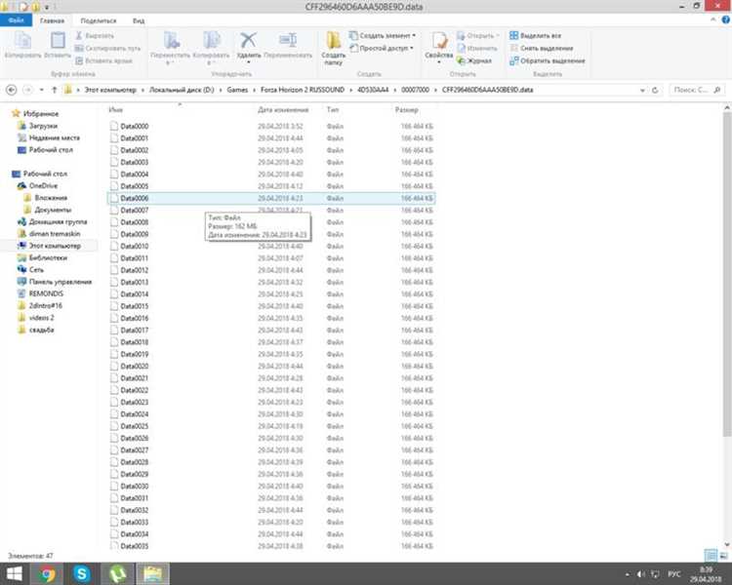Screen dimensions: 732x585
Task: Sort by the Name column header
Action: [115, 109]
